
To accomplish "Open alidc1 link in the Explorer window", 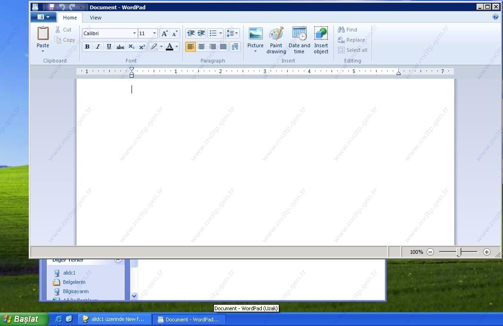I will click(x=69, y=273).
